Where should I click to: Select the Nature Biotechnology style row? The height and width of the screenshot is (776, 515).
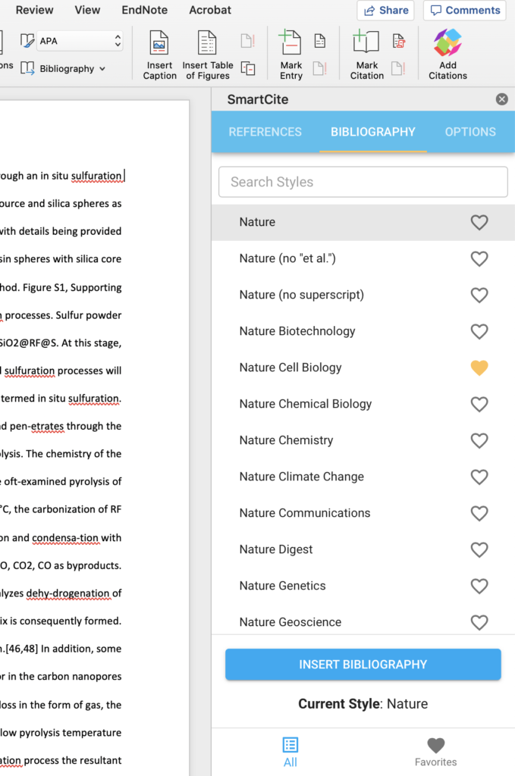[363, 332]
